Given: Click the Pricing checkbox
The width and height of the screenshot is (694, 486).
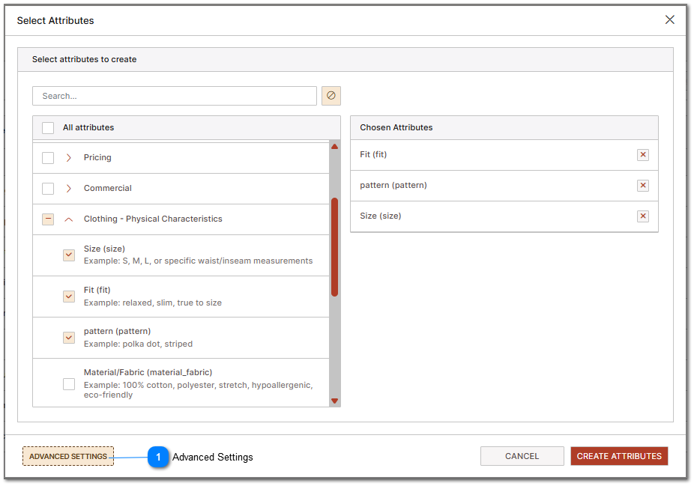Looking at the screenshot, I should pyautogui.click(x=48, y=157).
